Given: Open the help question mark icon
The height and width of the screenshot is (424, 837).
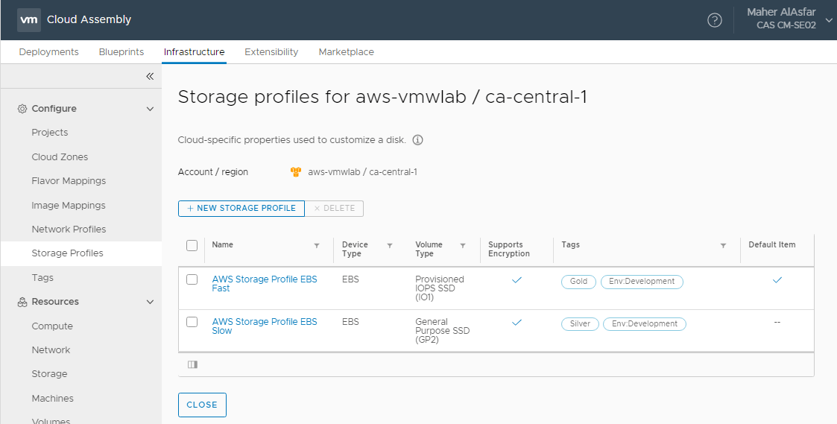Looking at the screenshot, I should 714,20.
